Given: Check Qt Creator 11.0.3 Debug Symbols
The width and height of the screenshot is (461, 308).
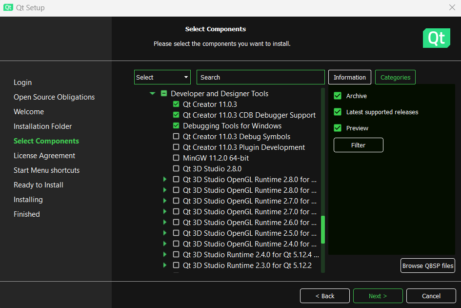Looking at the screenshot, I should click(176, 137).
